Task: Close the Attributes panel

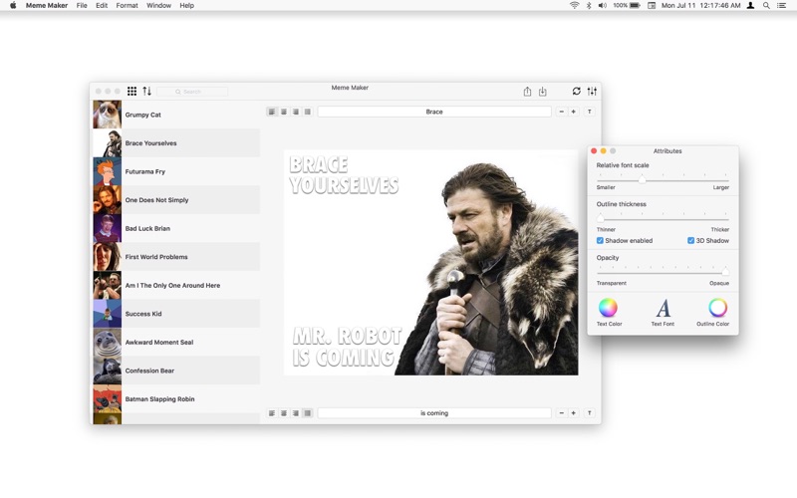Action: (x=594, y=151)
